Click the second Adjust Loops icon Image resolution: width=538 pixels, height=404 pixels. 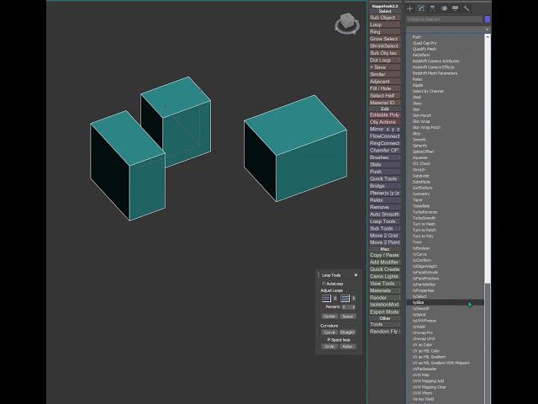point(345,298)
